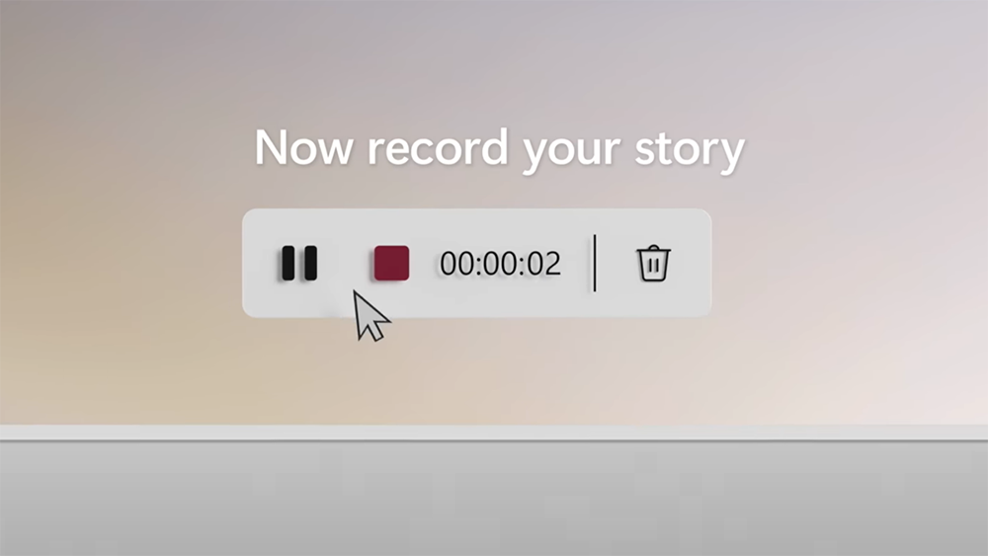
Task: Delete the recording using the trash icon
Action: tap(653, 263)
